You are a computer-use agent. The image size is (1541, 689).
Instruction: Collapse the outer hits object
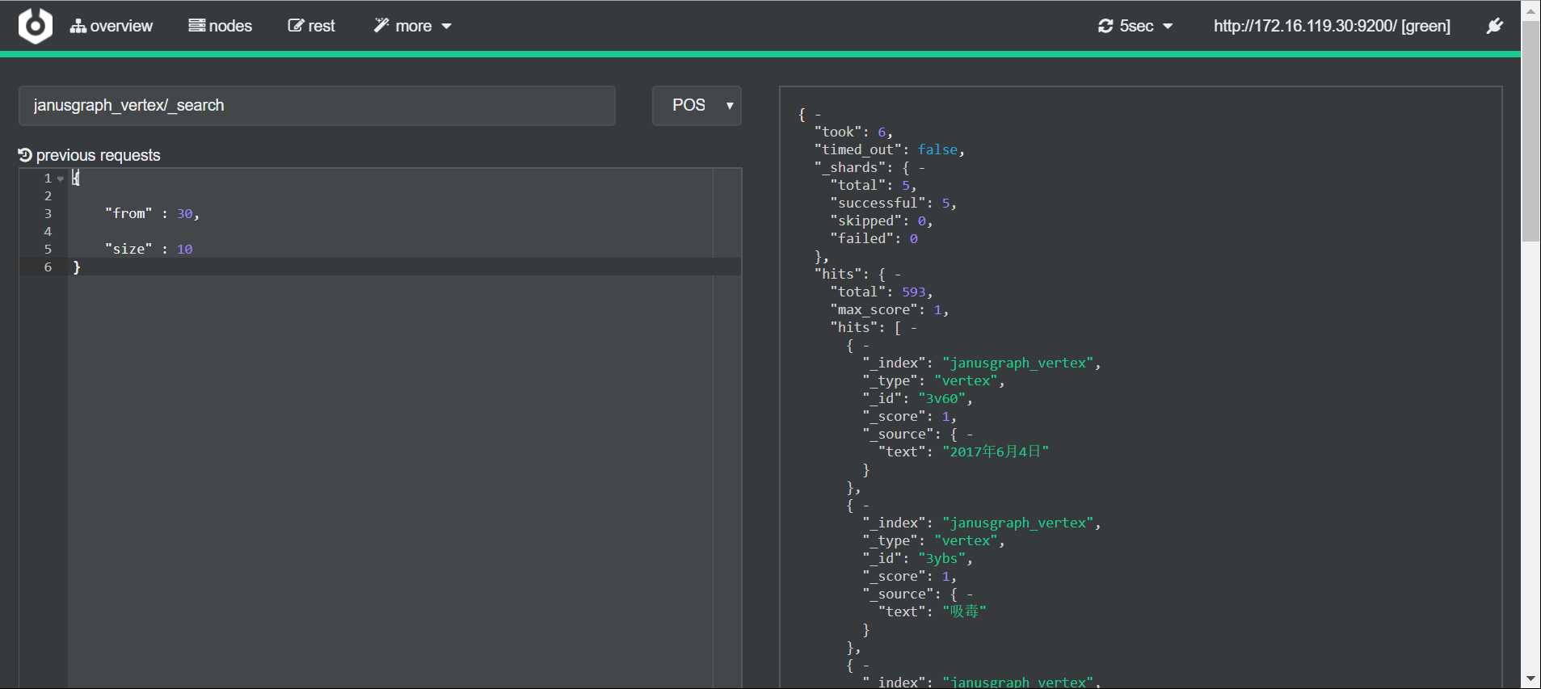897,275
